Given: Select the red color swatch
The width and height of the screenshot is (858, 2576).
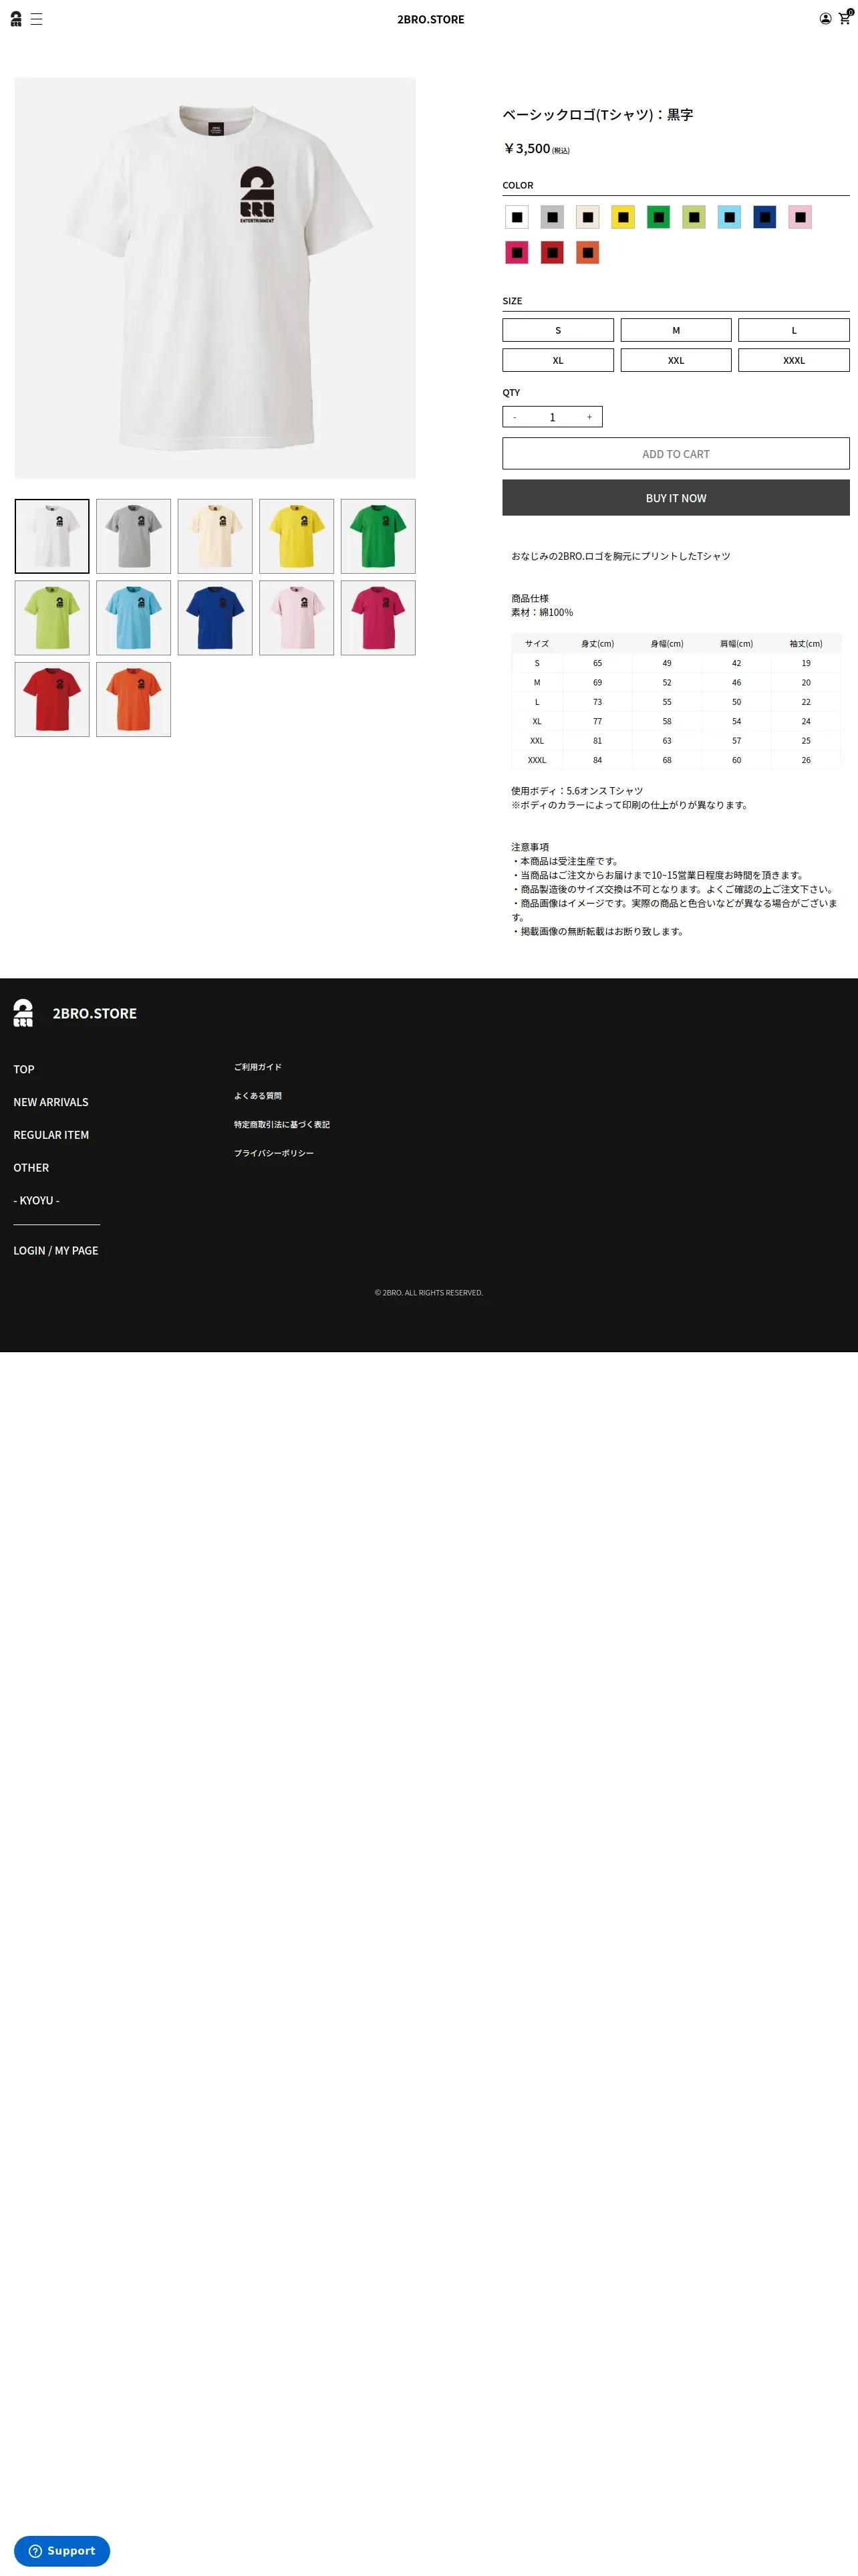Looking at the screenshot, I should (x=553, y=252).
